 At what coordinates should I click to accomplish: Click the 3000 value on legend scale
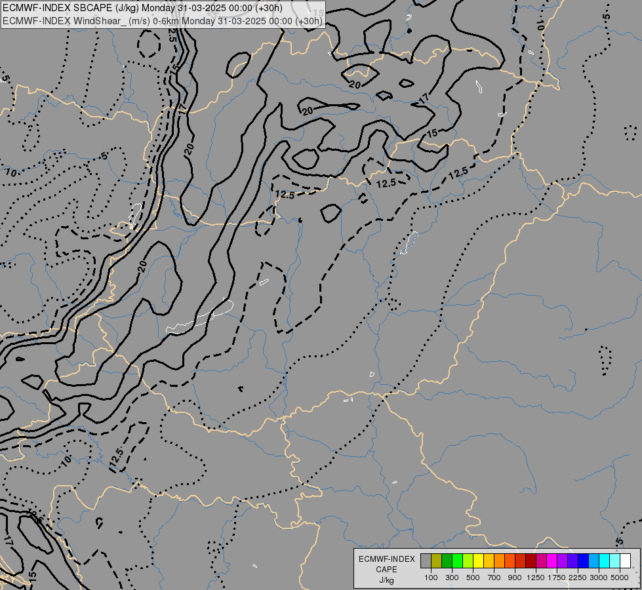[599, 578]
